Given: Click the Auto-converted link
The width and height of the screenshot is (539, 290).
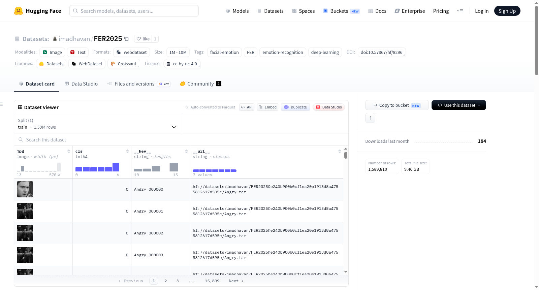Looking at the screenshot, I should click(203, 107).
